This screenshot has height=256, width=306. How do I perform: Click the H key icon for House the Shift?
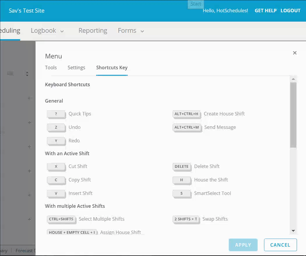point(182,180)
